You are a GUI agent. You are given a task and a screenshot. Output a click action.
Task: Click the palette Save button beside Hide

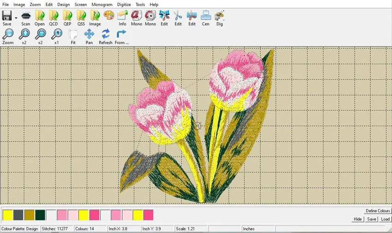(x=372, y=219)
